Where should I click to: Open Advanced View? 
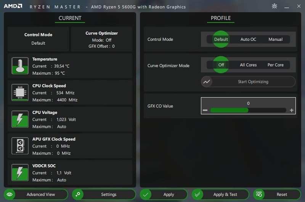(36, 194)
